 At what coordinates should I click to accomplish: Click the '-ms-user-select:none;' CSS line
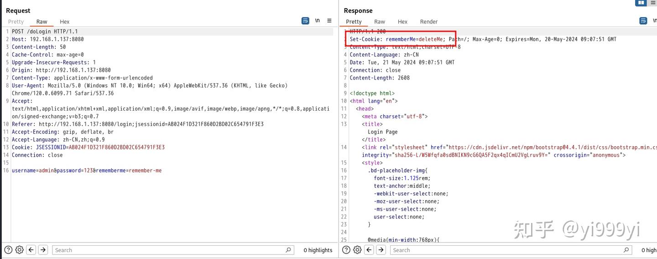point(405,209)
